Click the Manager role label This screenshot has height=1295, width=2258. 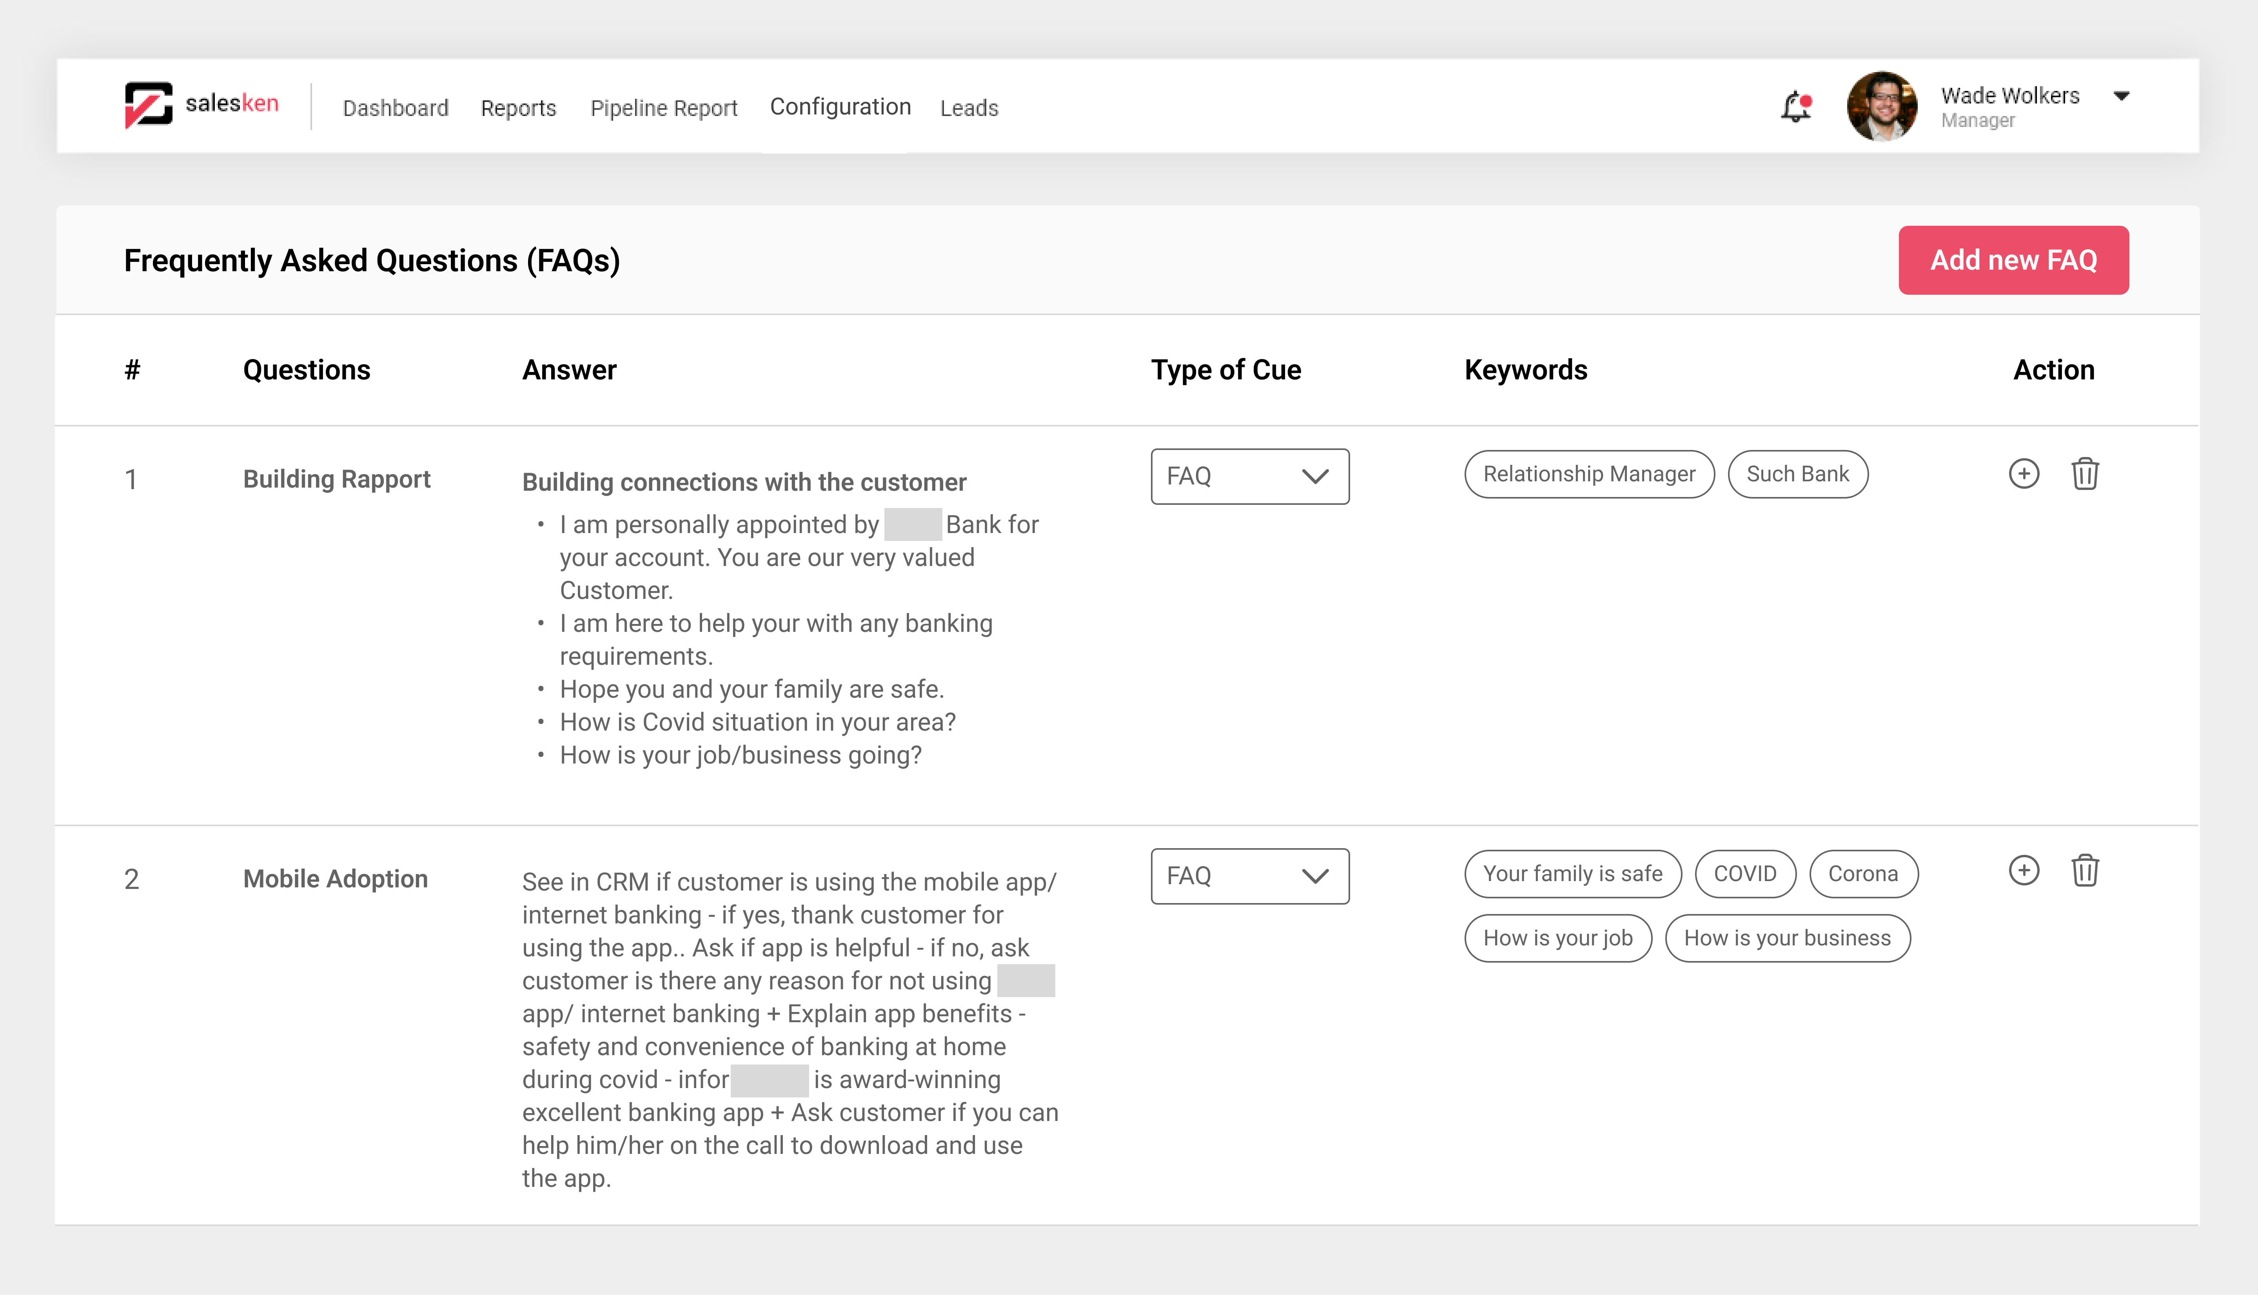[x=1978, y=121]
